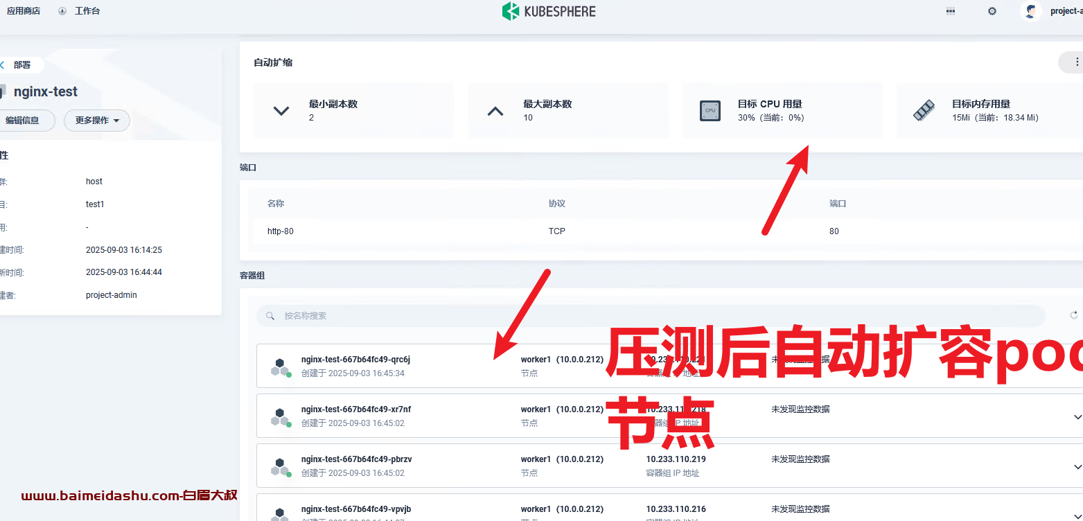Click 未发现监控数据 in pbrzv row
Screen dimensions: 1083x521
(800, 459)
